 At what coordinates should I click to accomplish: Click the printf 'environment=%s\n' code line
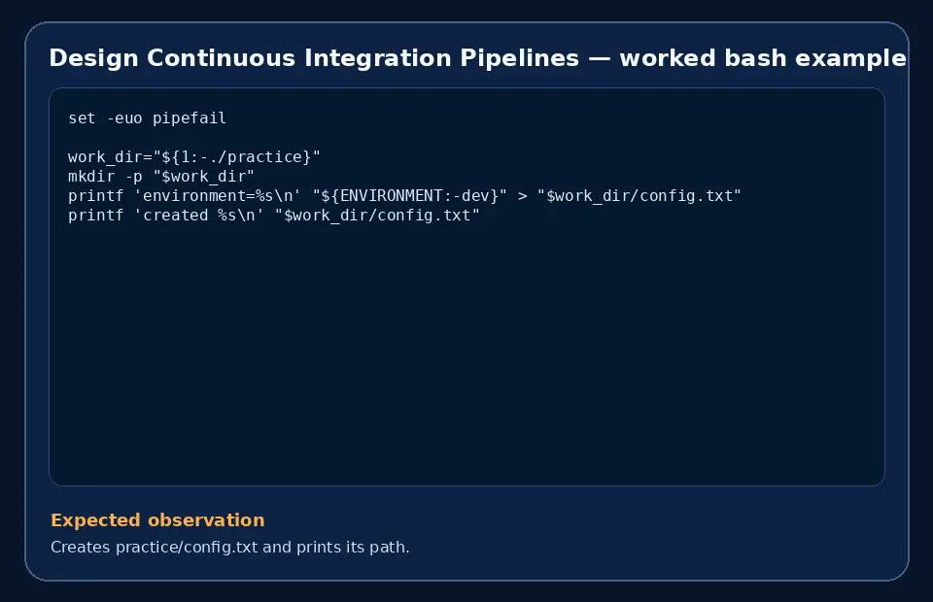pyautogui.click(x=404, y=196)
